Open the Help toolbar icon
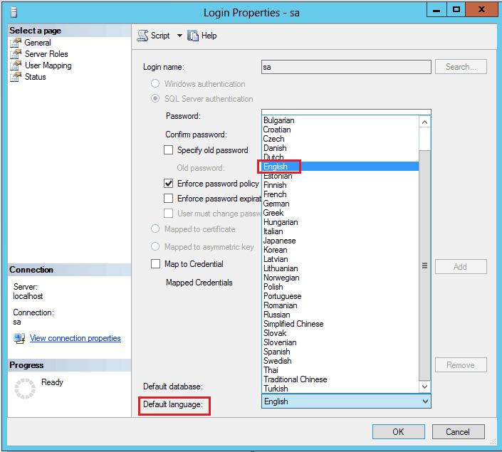502x452 pixels. pyautogui.click(x=193, y=36)
